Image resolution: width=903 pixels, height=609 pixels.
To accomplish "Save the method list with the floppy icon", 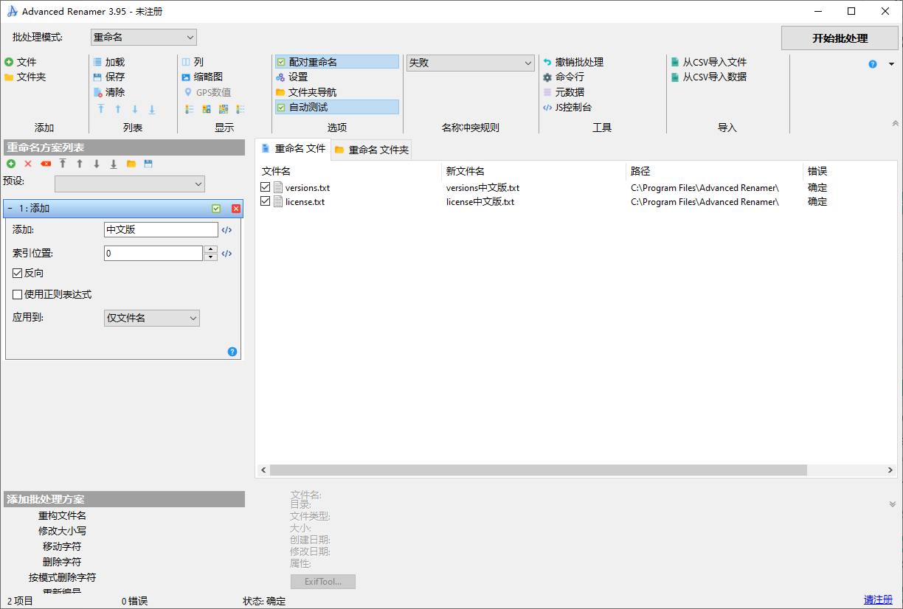I will [148, 164].
